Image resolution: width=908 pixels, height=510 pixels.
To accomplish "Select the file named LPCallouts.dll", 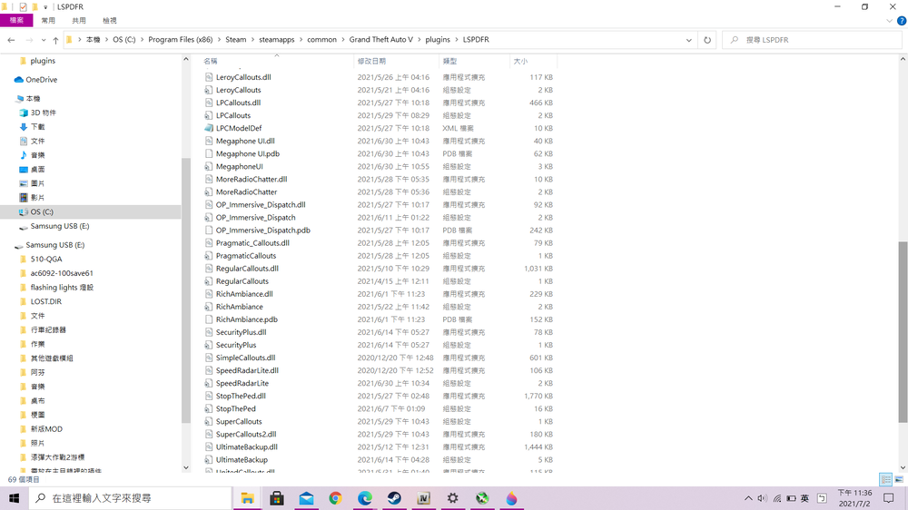I will pyautogui.click(x=238, y=103).
